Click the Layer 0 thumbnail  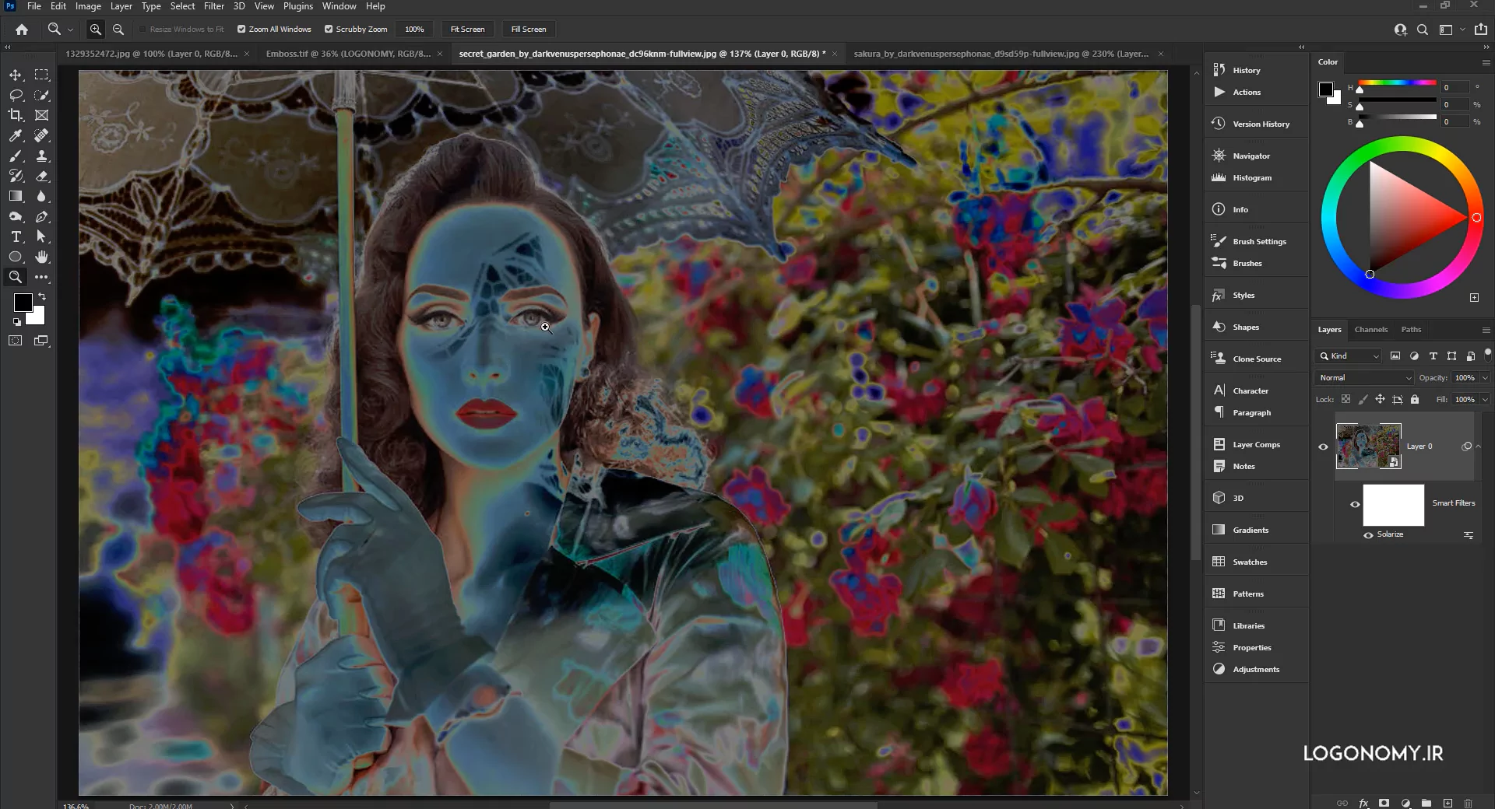pos(1368,446)
